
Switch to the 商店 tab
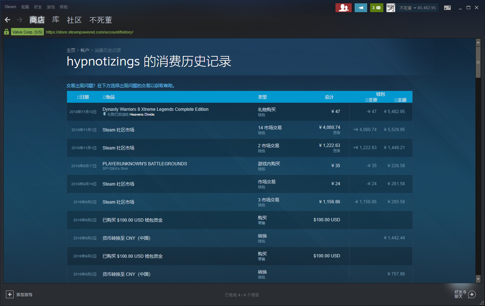[x=37, y=20]
